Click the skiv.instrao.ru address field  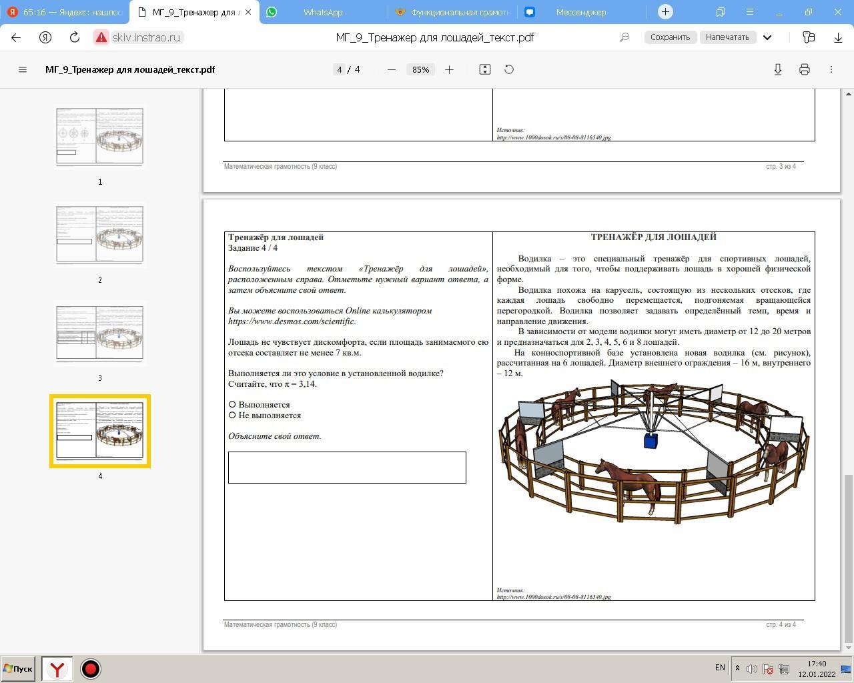tap(146, 37)
